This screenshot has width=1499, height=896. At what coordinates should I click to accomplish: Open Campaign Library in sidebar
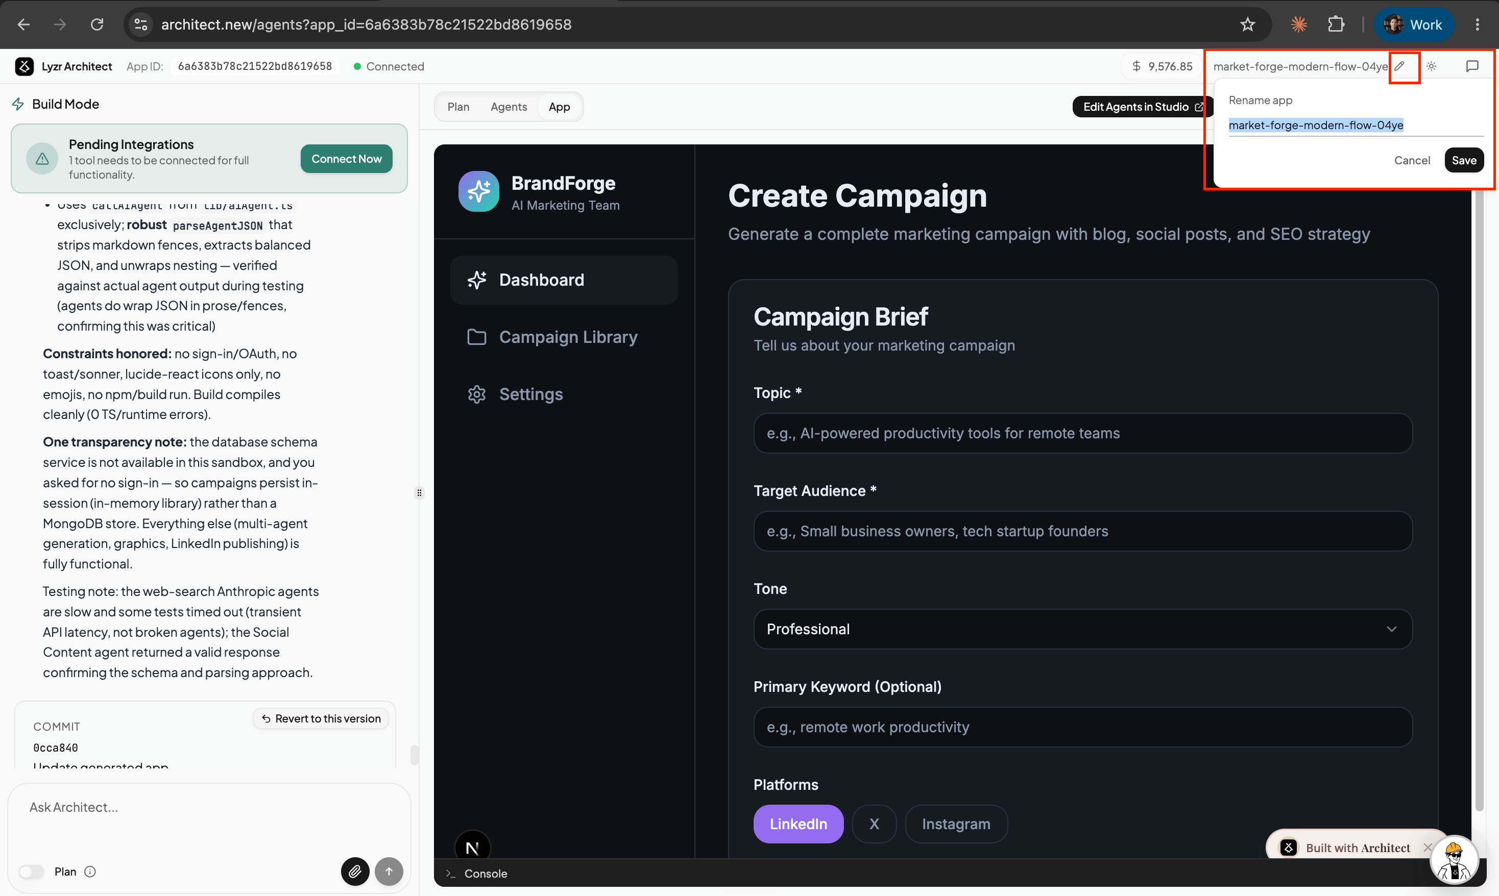564,337
